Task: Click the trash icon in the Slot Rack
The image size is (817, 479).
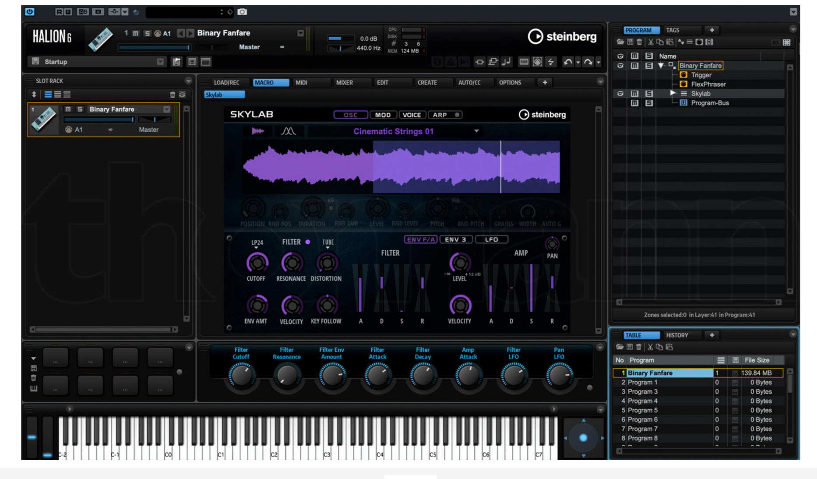Action: 172,95
